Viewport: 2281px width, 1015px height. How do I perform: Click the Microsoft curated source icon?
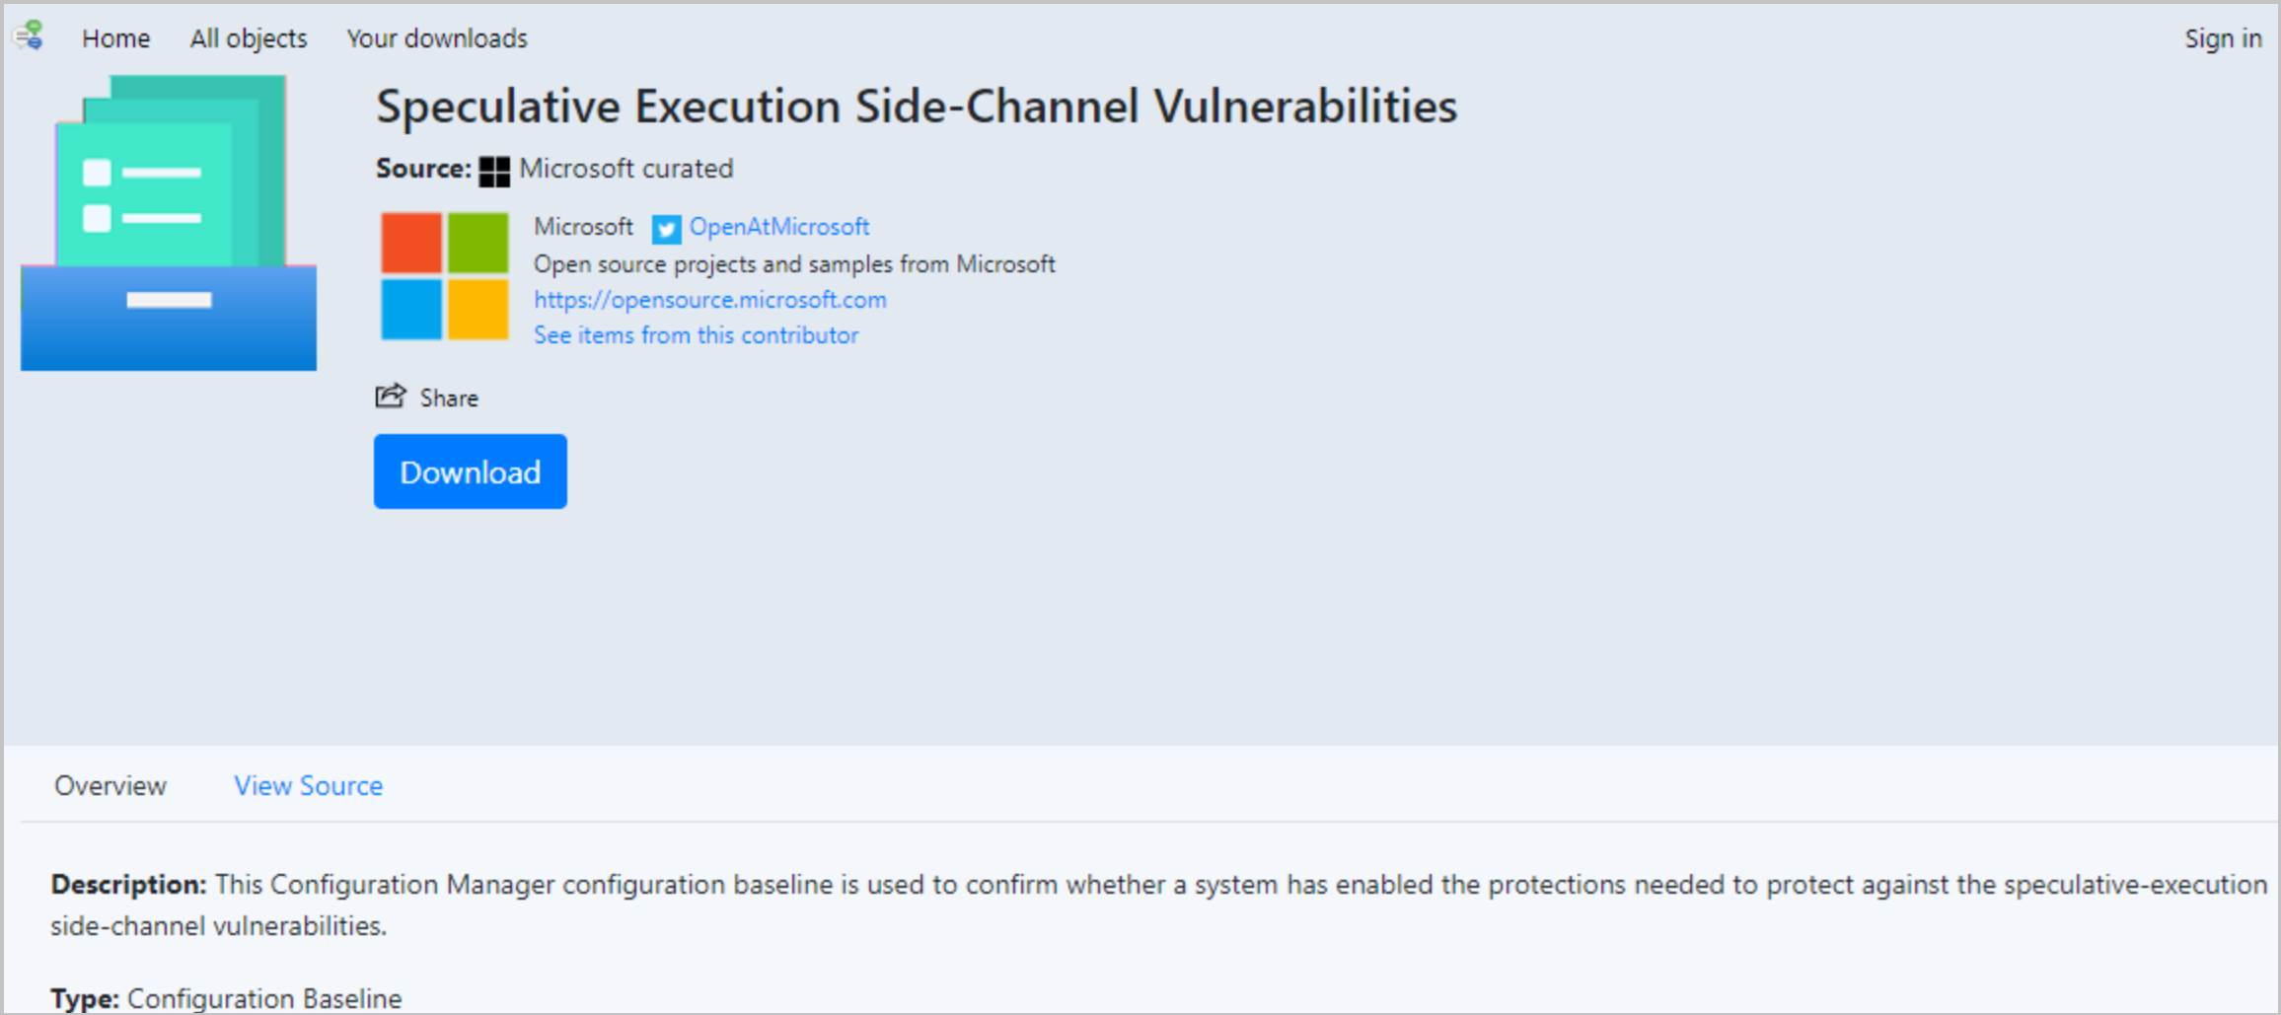tap(496, 169)
